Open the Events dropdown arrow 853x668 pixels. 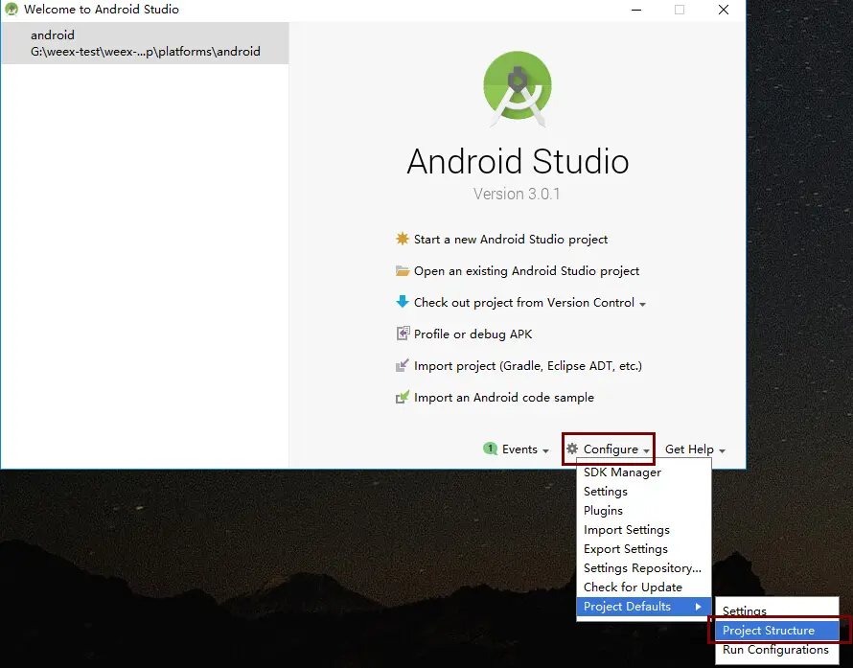tap(545, 451)
